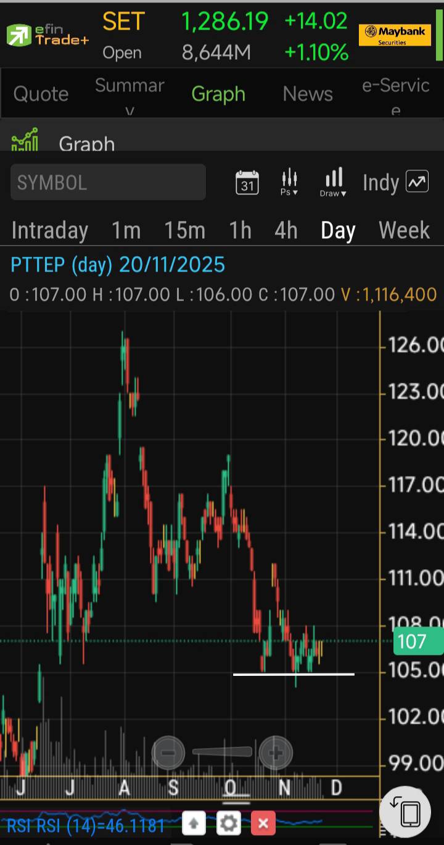This screenshot has height=845, width=444.
Task: Tap the Maybank Securities banner
Action: (395, 35)
